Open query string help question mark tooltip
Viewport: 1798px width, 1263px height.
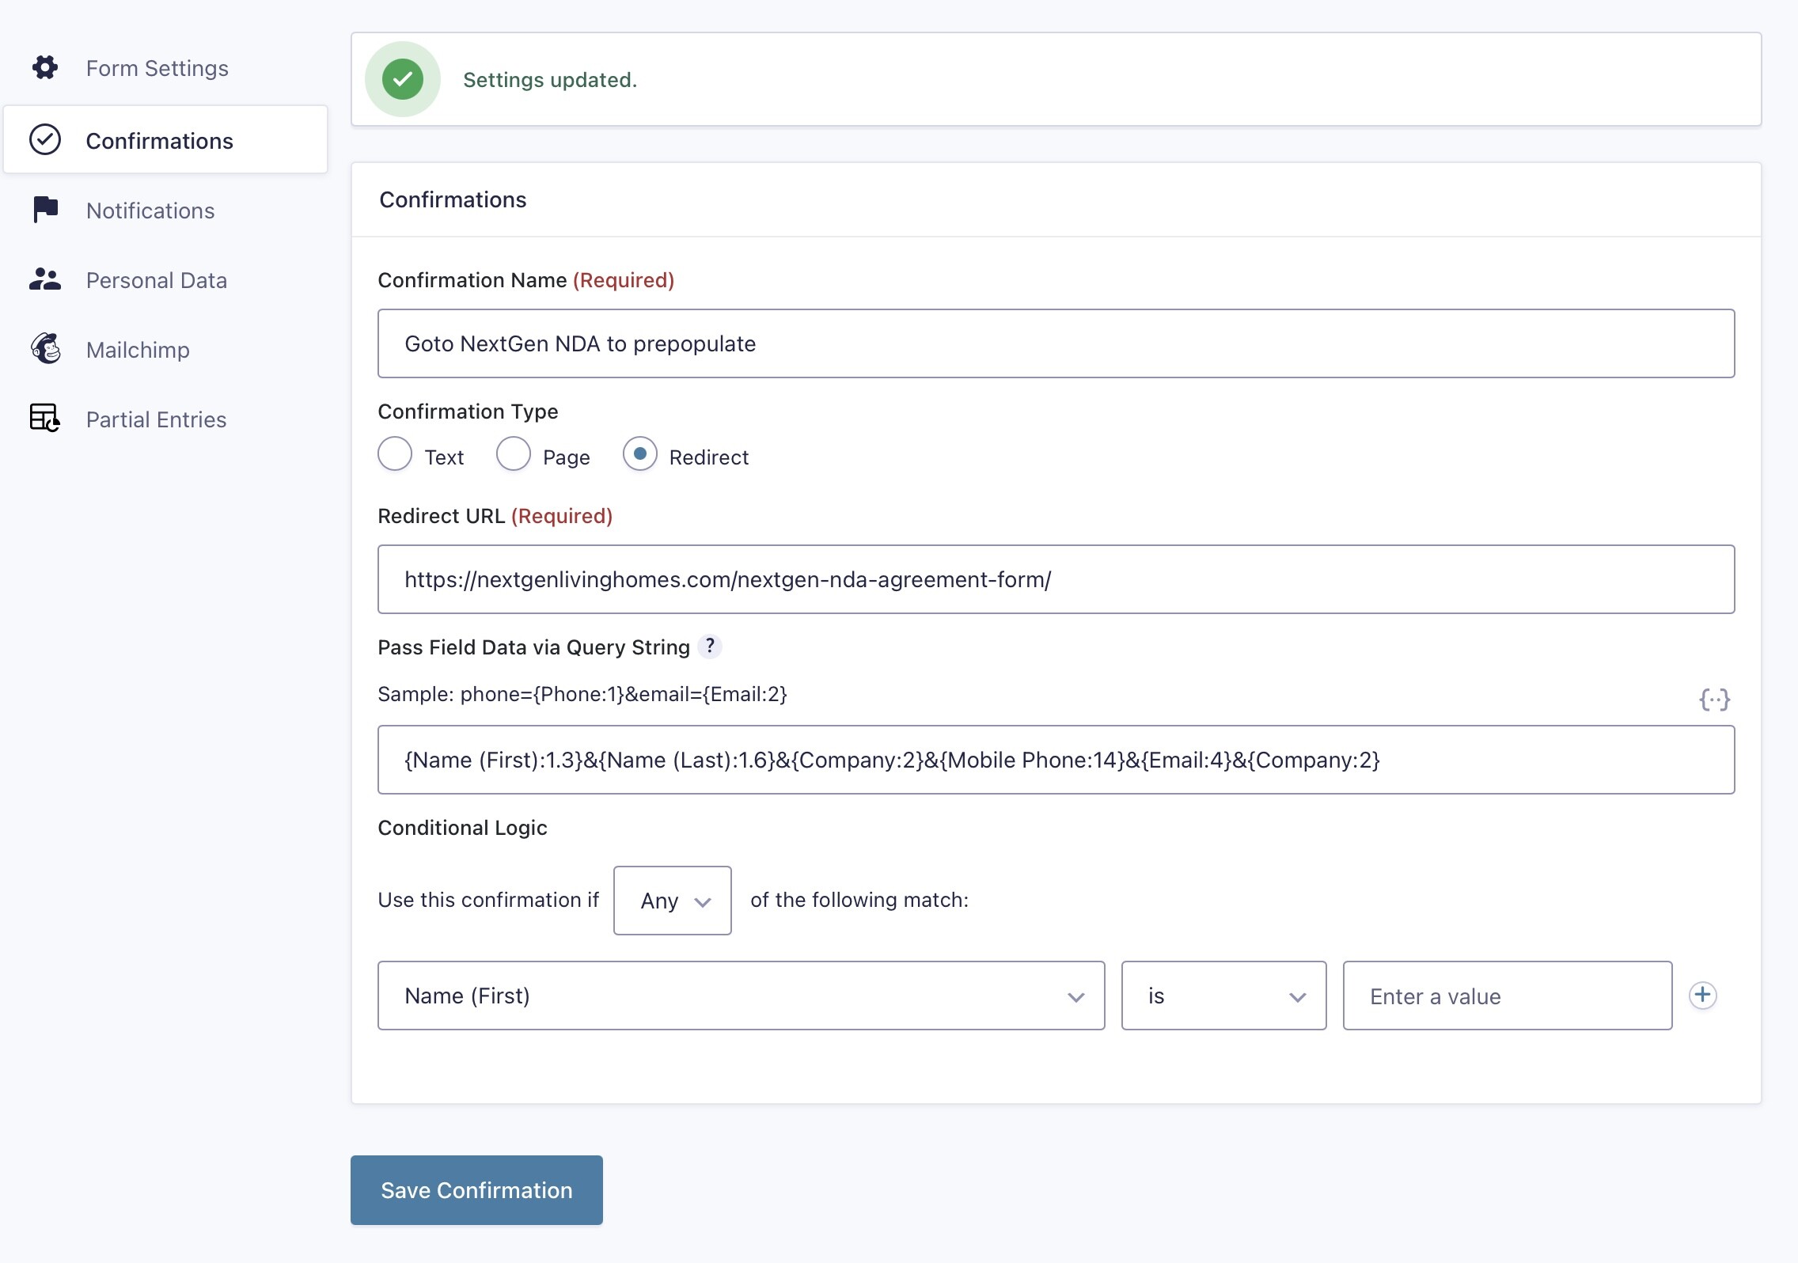[710, 647]
